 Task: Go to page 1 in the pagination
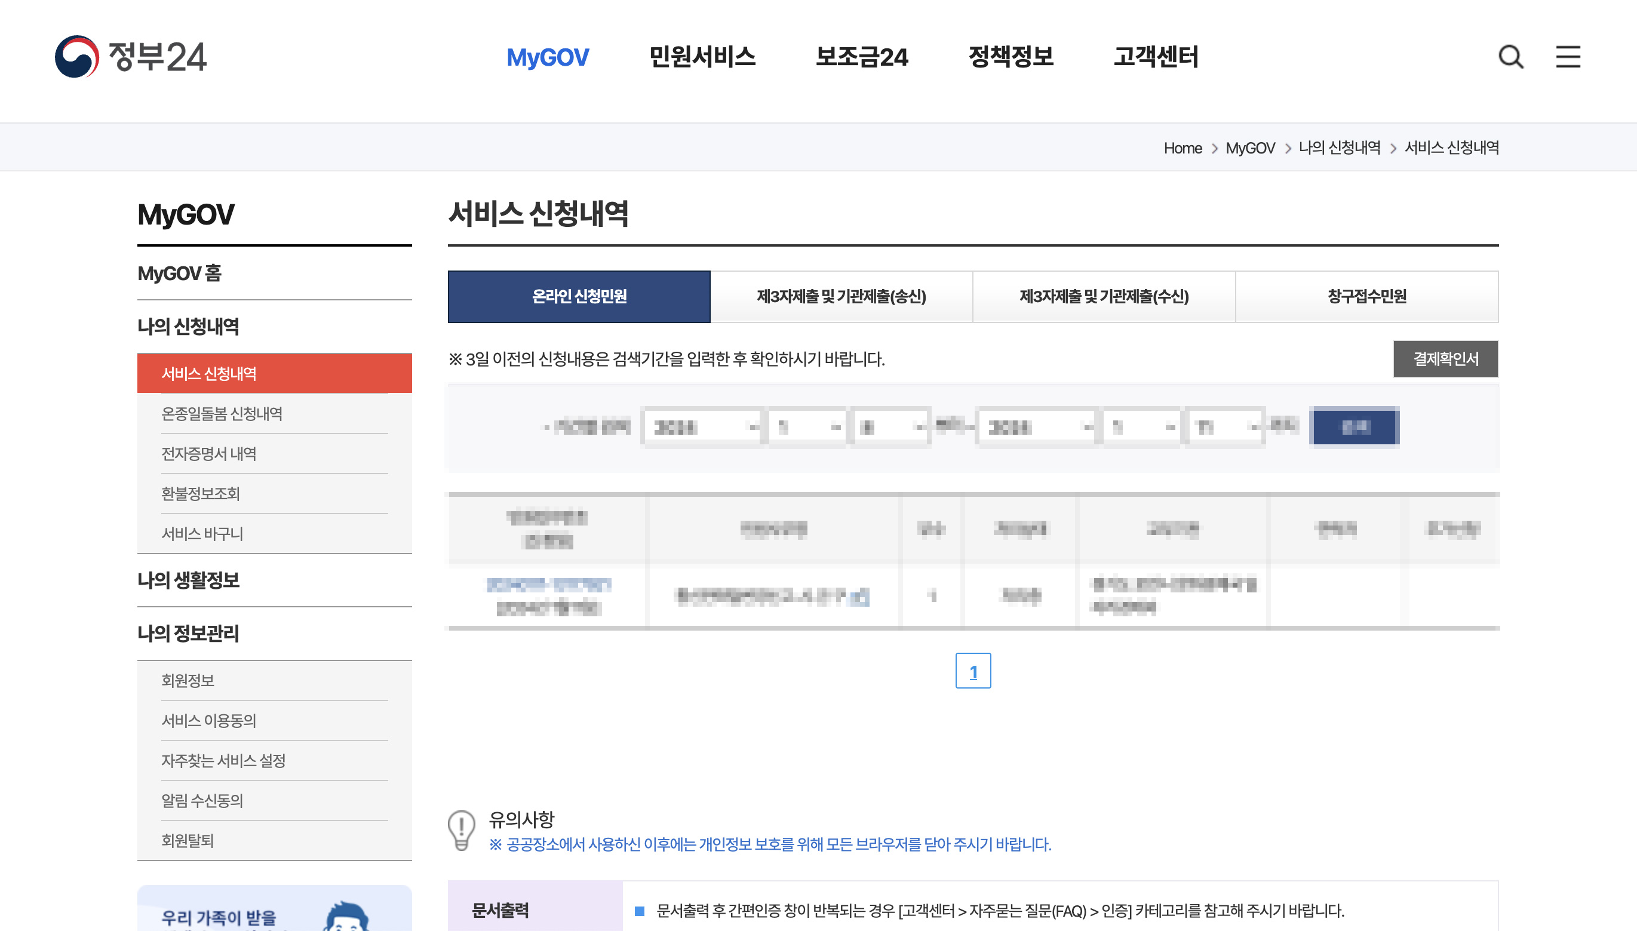973,671
